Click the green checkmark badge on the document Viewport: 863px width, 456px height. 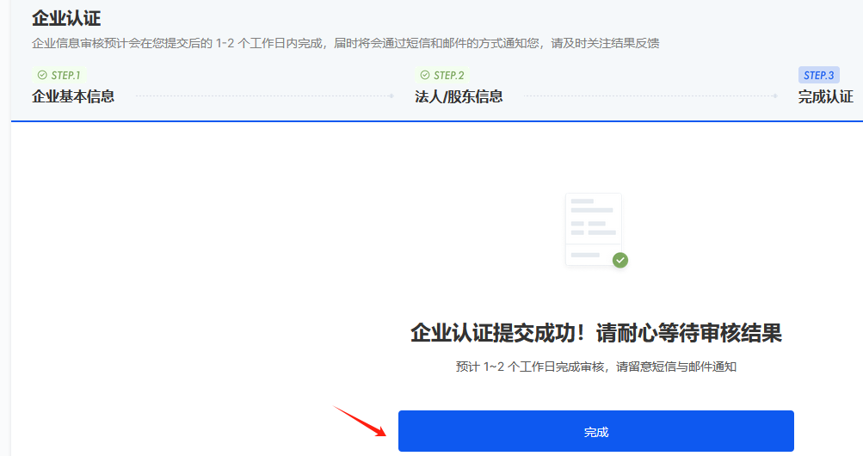tap(620, 260)
